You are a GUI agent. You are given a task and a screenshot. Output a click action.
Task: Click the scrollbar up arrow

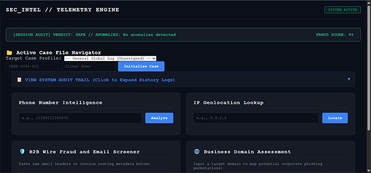(x=369, y=2)
